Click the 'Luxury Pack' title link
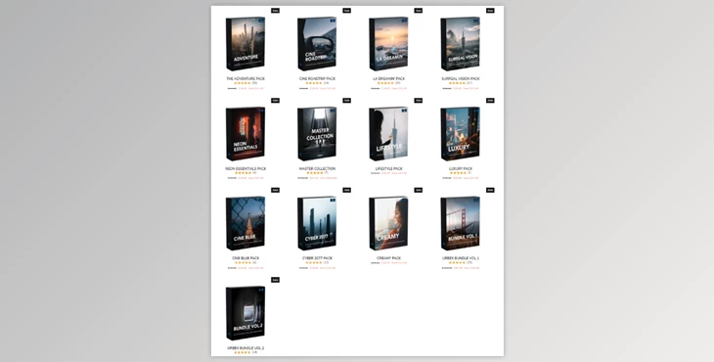Image resolution: width=714 pixels, height=362 pixels. [461, 168]
